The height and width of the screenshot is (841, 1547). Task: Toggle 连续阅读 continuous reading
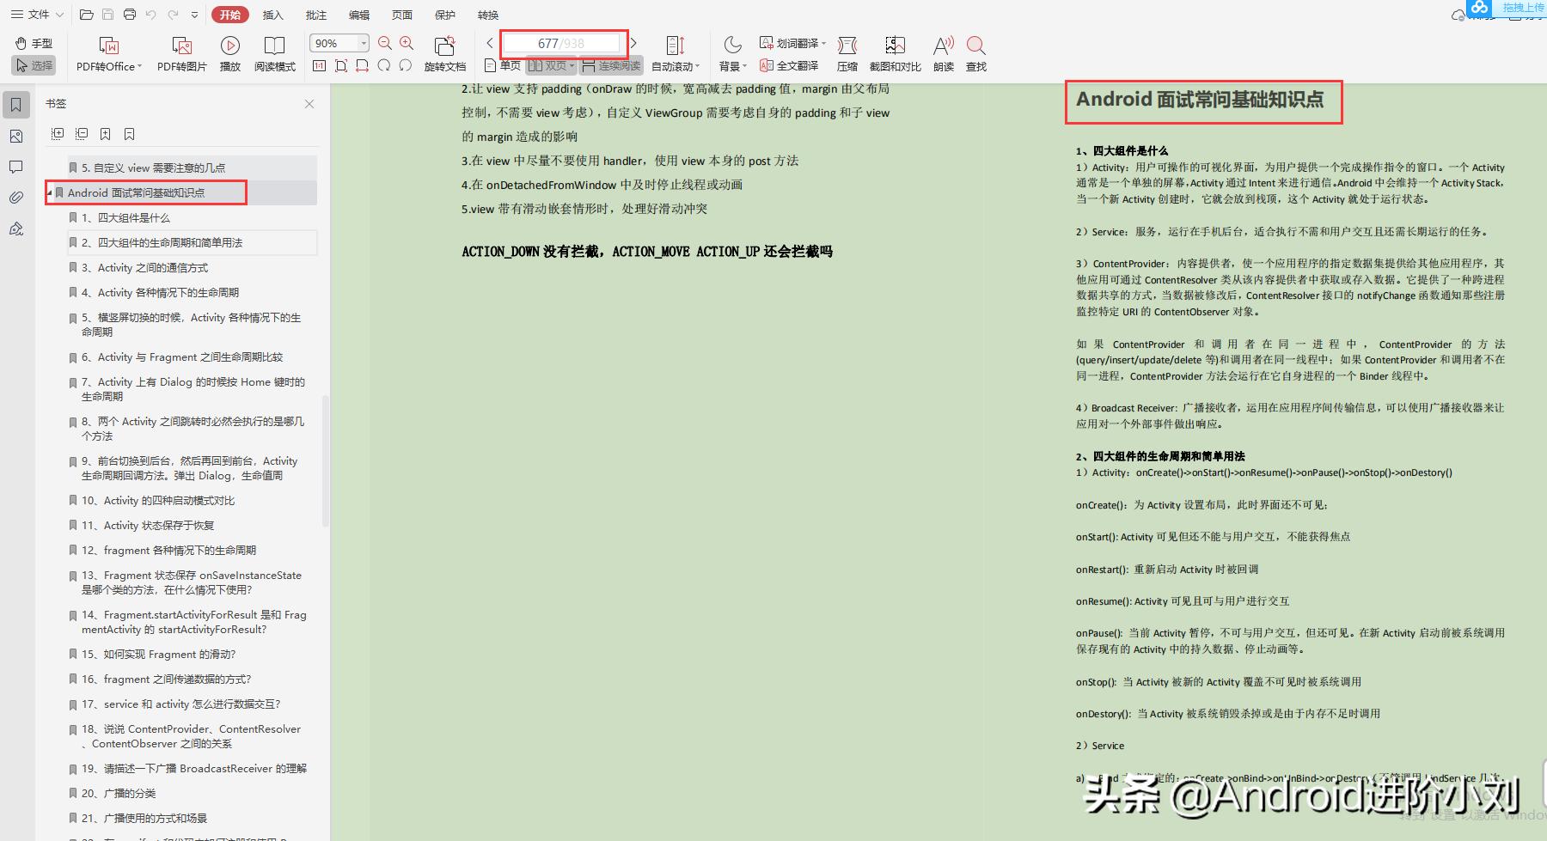click(x=611, y=65)
